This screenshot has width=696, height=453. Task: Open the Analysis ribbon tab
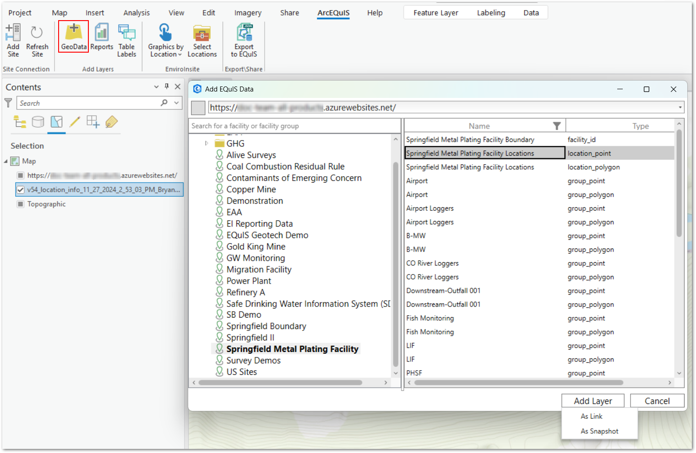coord(136,13)
